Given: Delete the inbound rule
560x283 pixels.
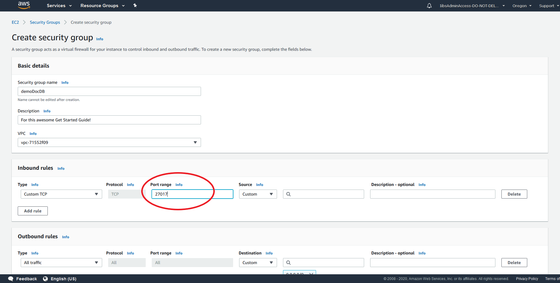Looking at the screenshot, I should [x=514, y=194].
